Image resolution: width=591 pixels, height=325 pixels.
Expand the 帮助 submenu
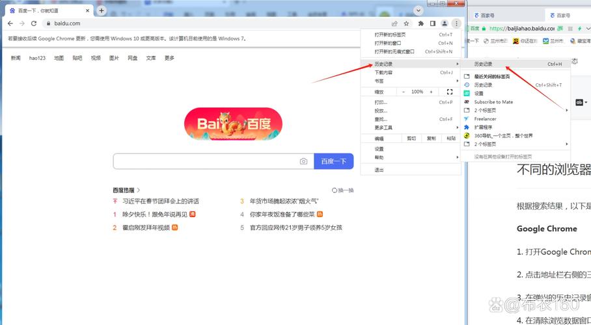[411, 157]
